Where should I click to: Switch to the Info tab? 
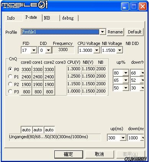[x=14, y=18]
